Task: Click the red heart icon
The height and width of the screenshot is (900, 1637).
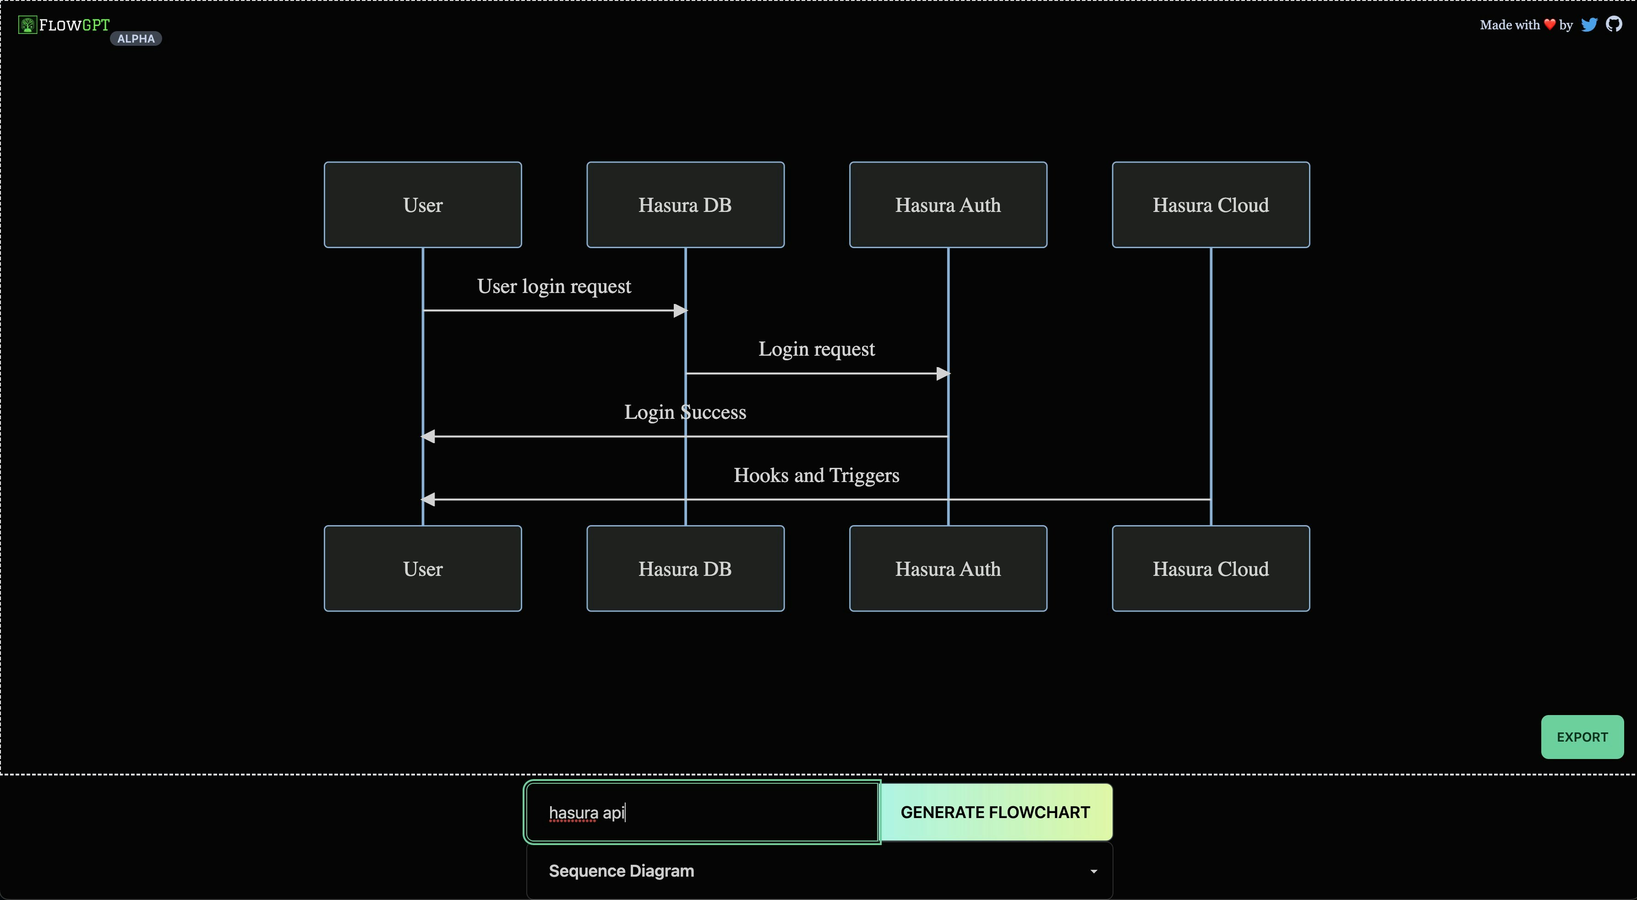Action: [x=1550, y=25]
